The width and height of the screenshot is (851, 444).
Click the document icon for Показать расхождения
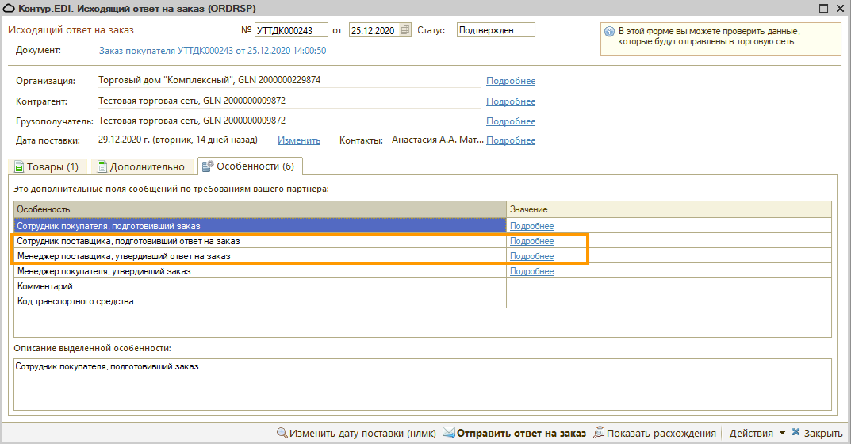point(599,433)
